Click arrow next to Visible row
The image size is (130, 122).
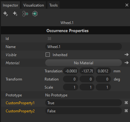coord(127,55)
